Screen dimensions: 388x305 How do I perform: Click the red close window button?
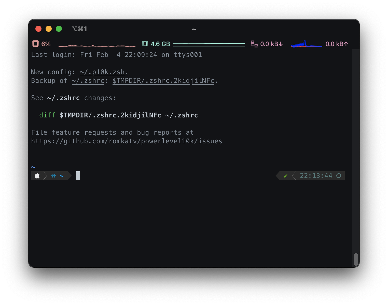pyautogui.click(x=38, y=29)
